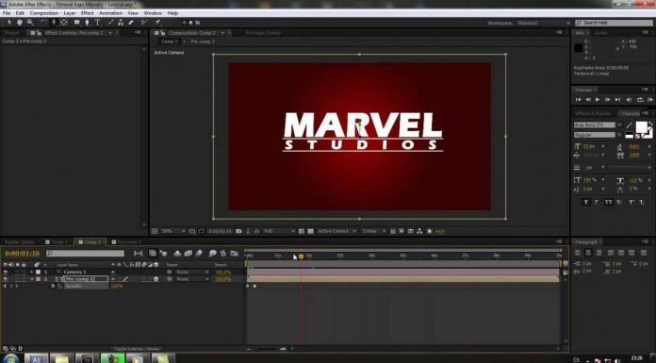Jump to first frame in Preview panel
656x363 pixels.
[578, 100]
